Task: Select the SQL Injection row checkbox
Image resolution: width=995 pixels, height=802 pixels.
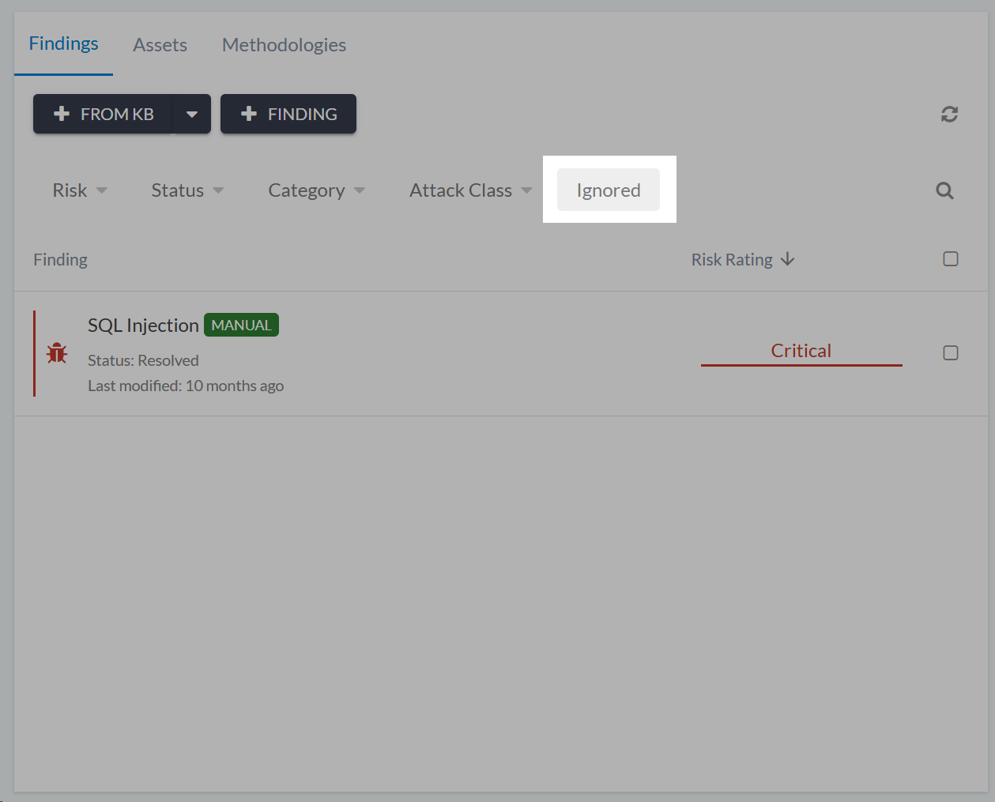Action: coord(951,353)
